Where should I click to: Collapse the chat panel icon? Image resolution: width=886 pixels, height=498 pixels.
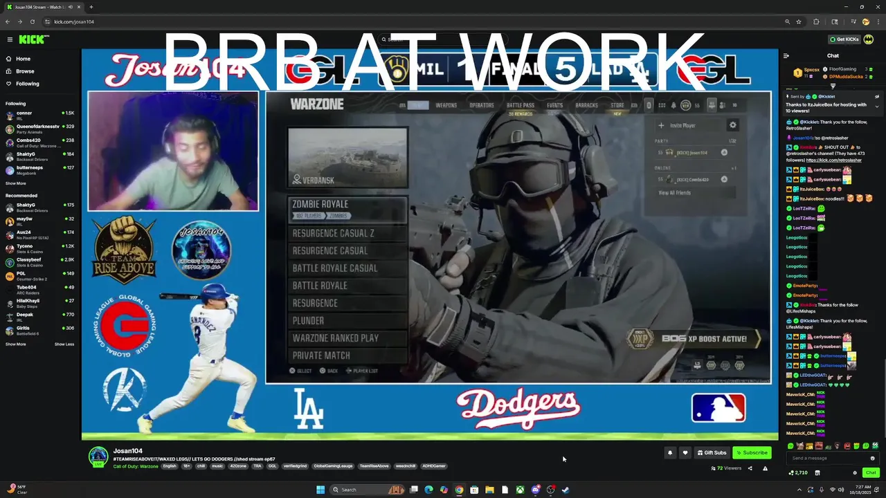click(x=786, y=55)
